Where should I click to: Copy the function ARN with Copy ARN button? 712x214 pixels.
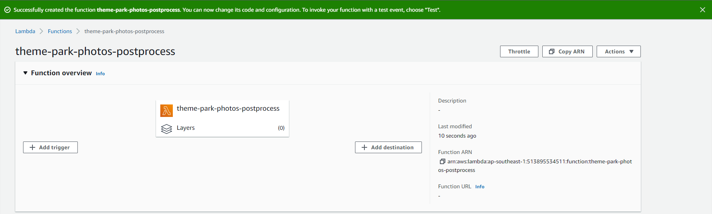coord(567,51)
